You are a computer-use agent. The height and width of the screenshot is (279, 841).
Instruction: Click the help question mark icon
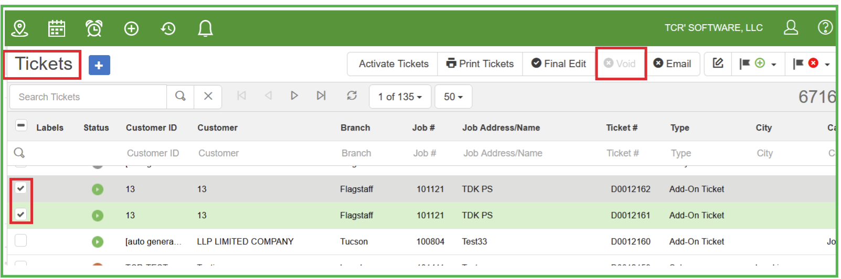pos(825,27)
